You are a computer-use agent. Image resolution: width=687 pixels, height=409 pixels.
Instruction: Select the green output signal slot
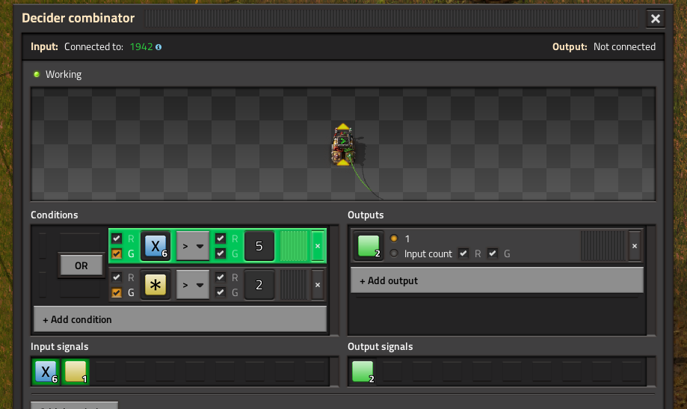point(369,246)
